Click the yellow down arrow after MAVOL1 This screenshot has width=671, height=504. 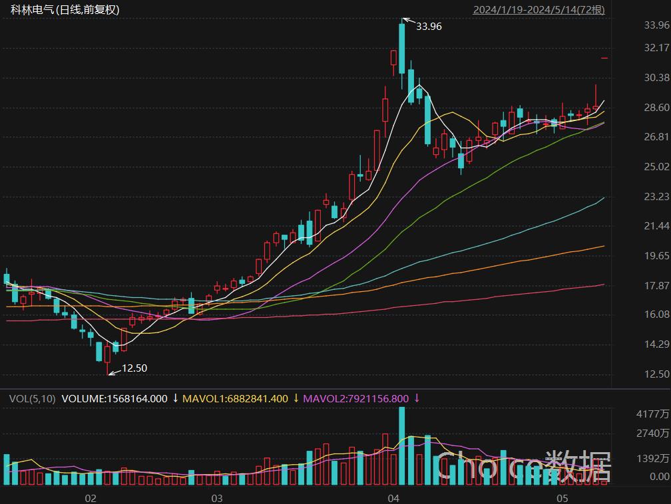(x=296, y=398)
